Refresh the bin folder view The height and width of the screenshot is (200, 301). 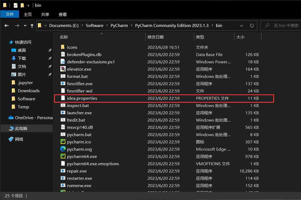252,26
